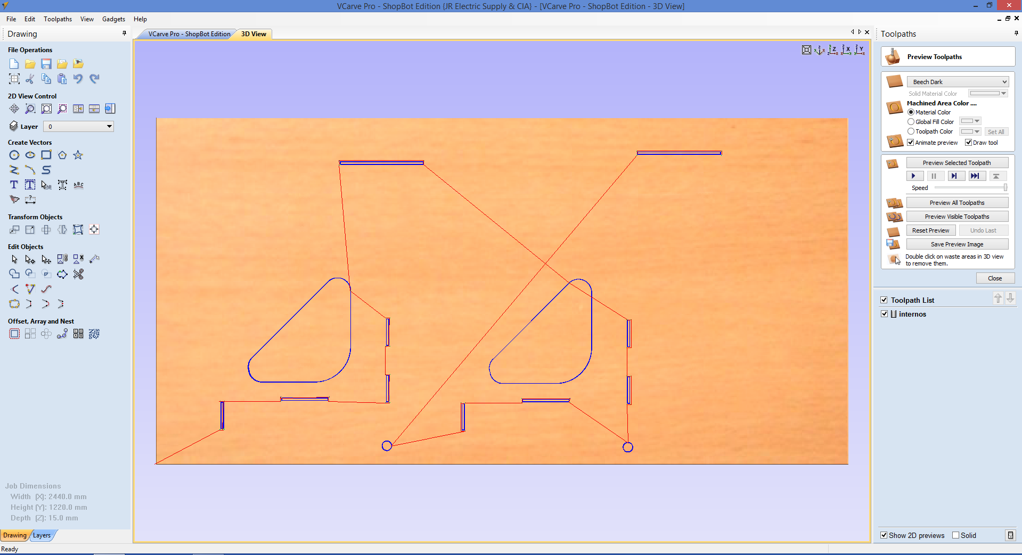The width and height of the screenshot is (1022, 555).
Task: Choose the Node Editing tool
Action: pyautogui.click(x=30, y=259)
